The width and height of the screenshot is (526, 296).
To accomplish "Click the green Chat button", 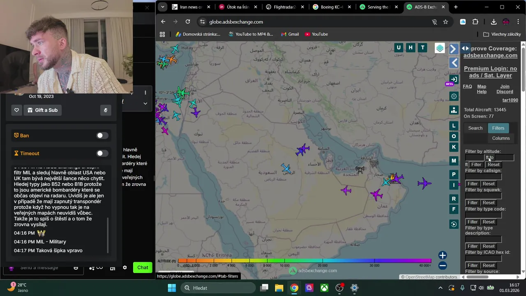I will pyautogui.click(x=143, y=268).
